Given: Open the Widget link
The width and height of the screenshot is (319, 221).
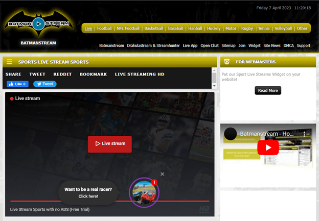Looking at the screenshot, I should click(x=255, y=45).
